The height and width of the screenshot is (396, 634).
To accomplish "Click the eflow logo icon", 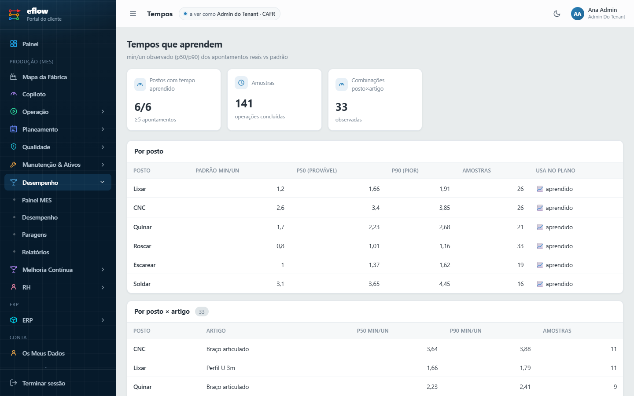I will (x=14, y=15).
